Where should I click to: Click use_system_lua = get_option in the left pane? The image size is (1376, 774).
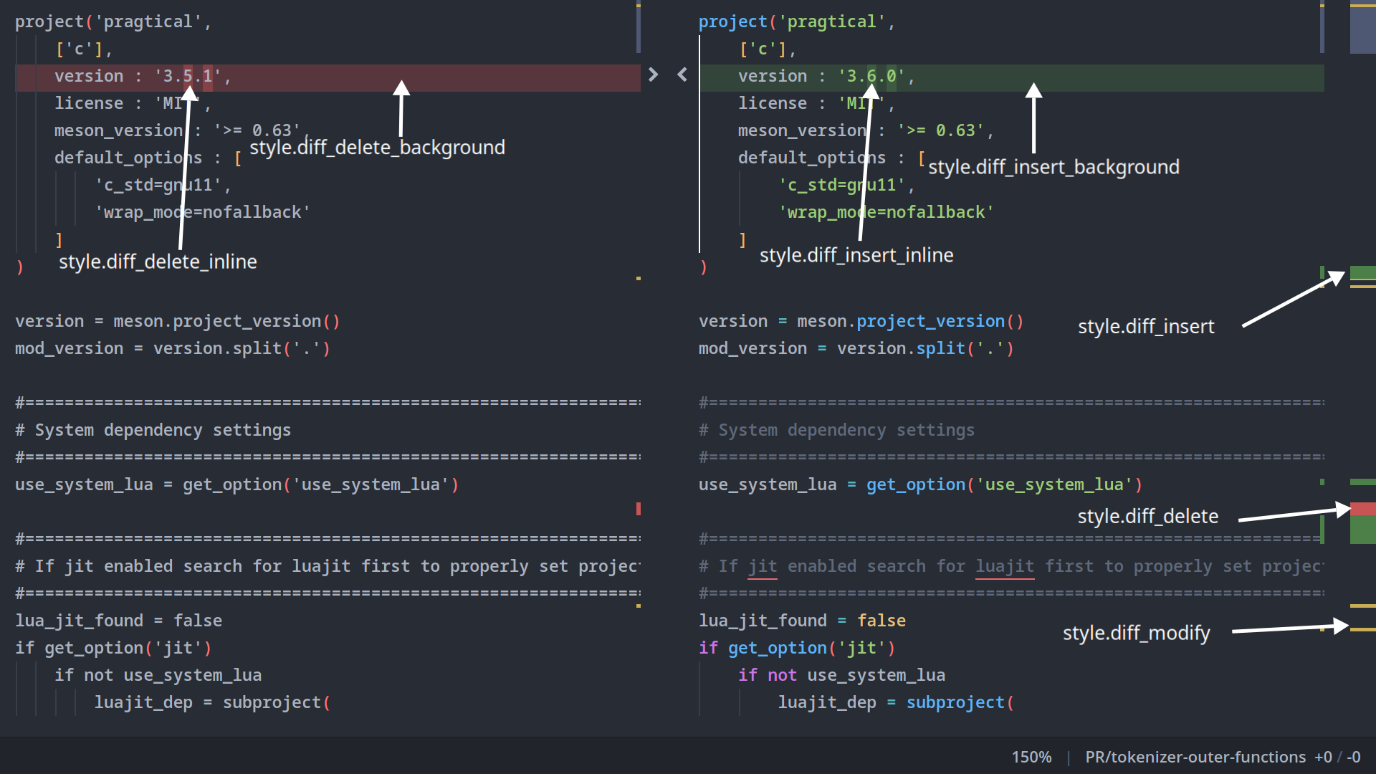236,485
